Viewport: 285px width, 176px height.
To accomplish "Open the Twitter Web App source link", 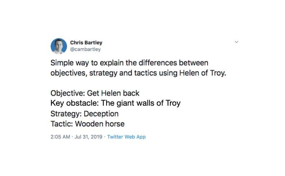I will pyautogui.click(x=126, y=137).
